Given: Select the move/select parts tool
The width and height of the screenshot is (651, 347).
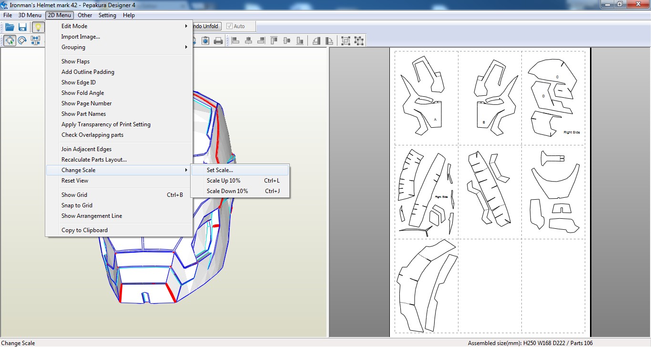Looking at the screenshot, I should (10, 41).
